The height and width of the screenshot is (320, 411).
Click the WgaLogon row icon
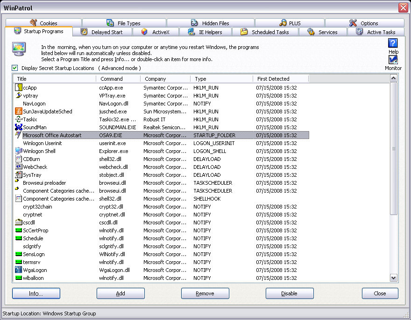coord(18,270)
